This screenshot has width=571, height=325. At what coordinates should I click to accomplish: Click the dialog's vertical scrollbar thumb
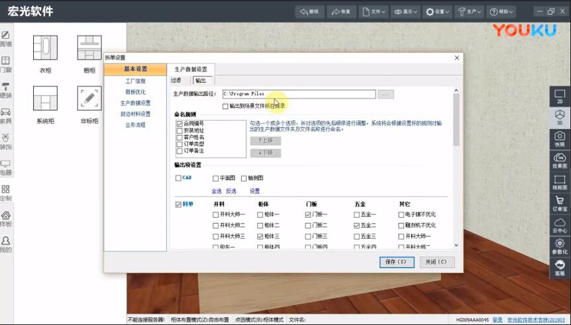(x=456, y=119)
